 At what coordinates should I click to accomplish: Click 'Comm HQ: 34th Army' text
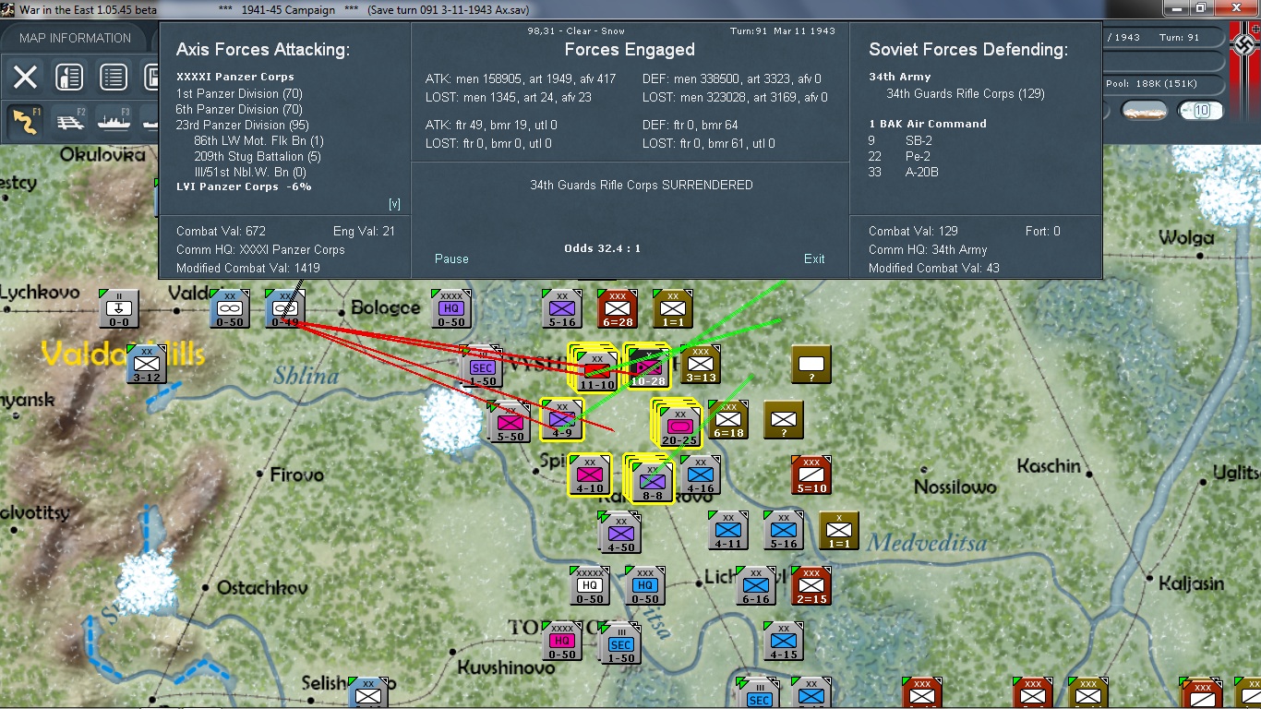[928, 249]
